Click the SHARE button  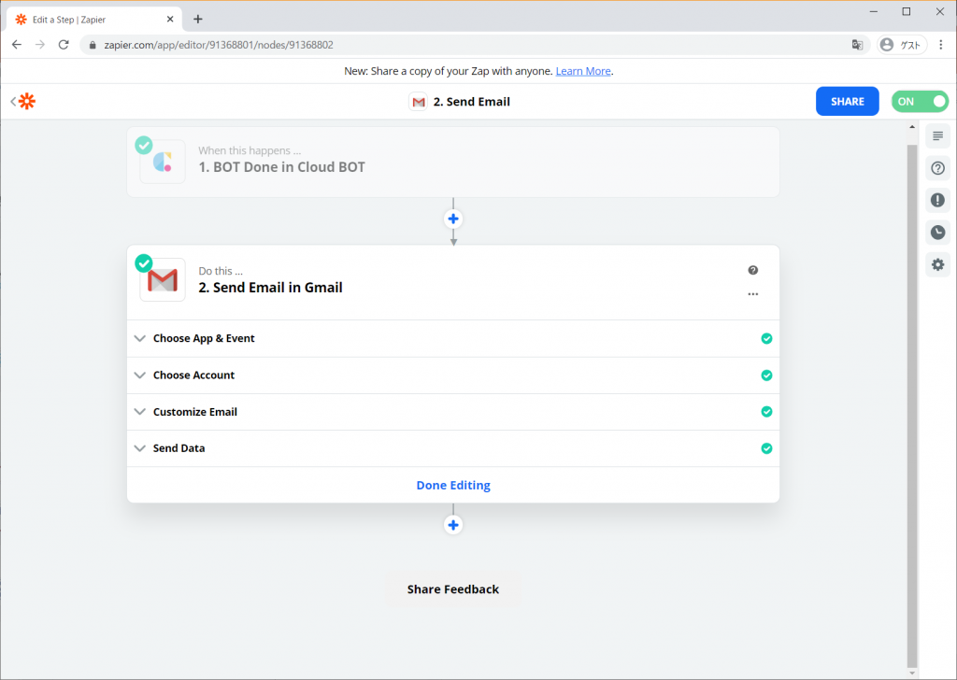click(847, 101)
